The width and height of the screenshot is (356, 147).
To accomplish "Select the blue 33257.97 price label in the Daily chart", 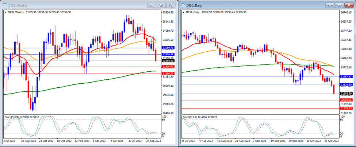I will (346, 77).
